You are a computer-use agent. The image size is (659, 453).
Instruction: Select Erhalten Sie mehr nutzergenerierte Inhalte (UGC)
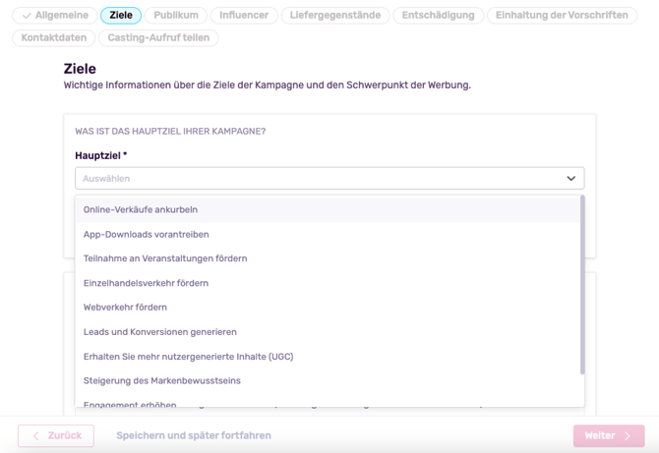click(328, 357)
